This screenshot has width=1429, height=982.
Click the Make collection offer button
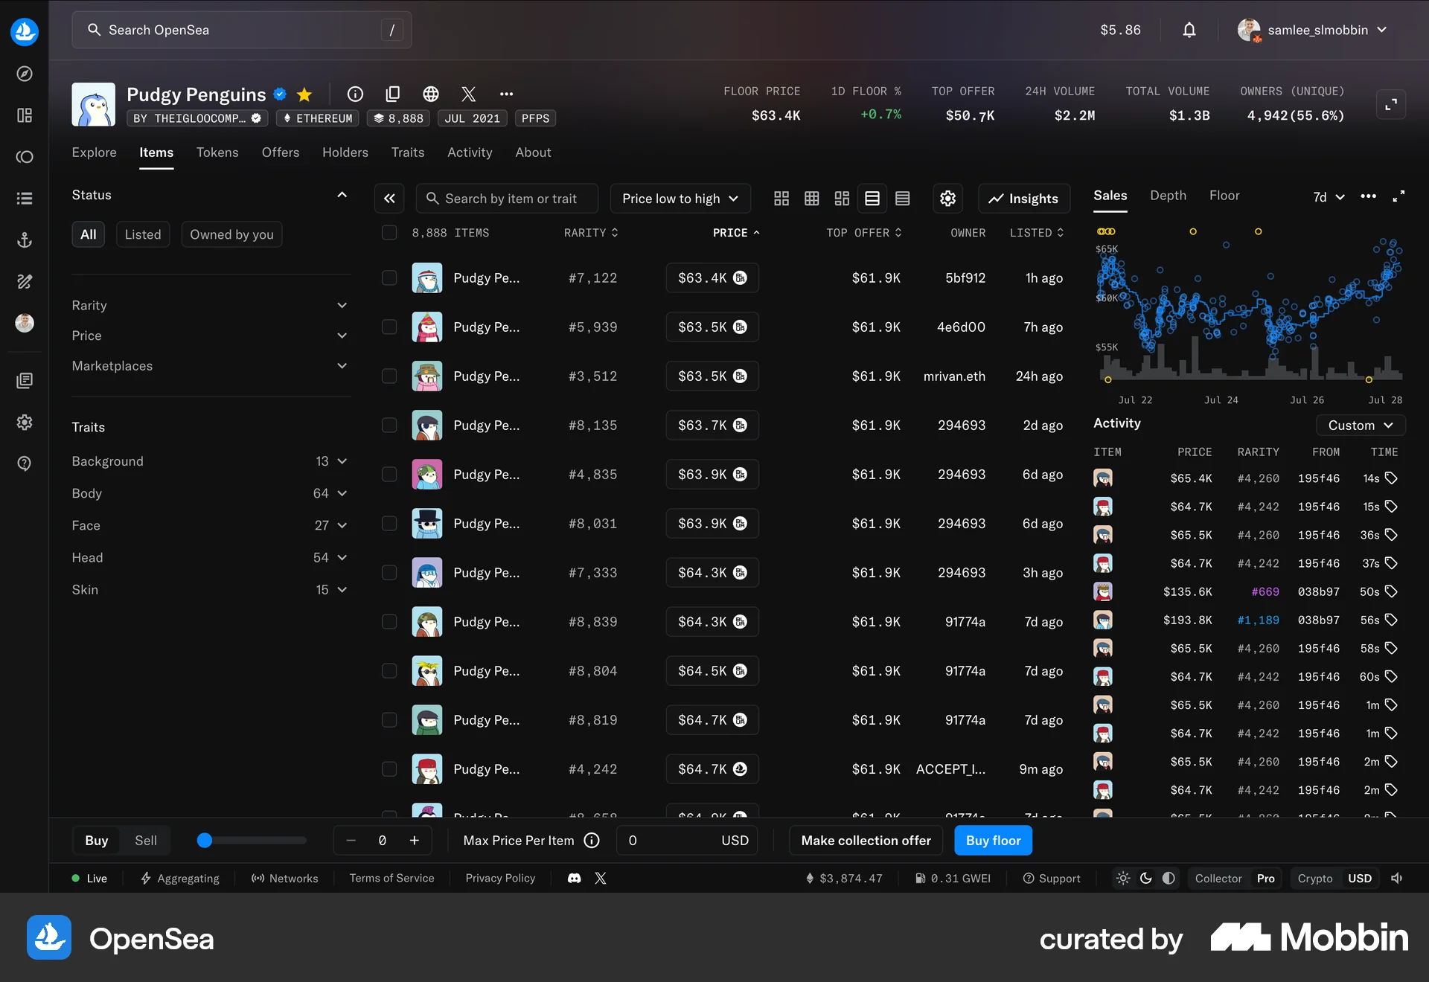[865, 840]
